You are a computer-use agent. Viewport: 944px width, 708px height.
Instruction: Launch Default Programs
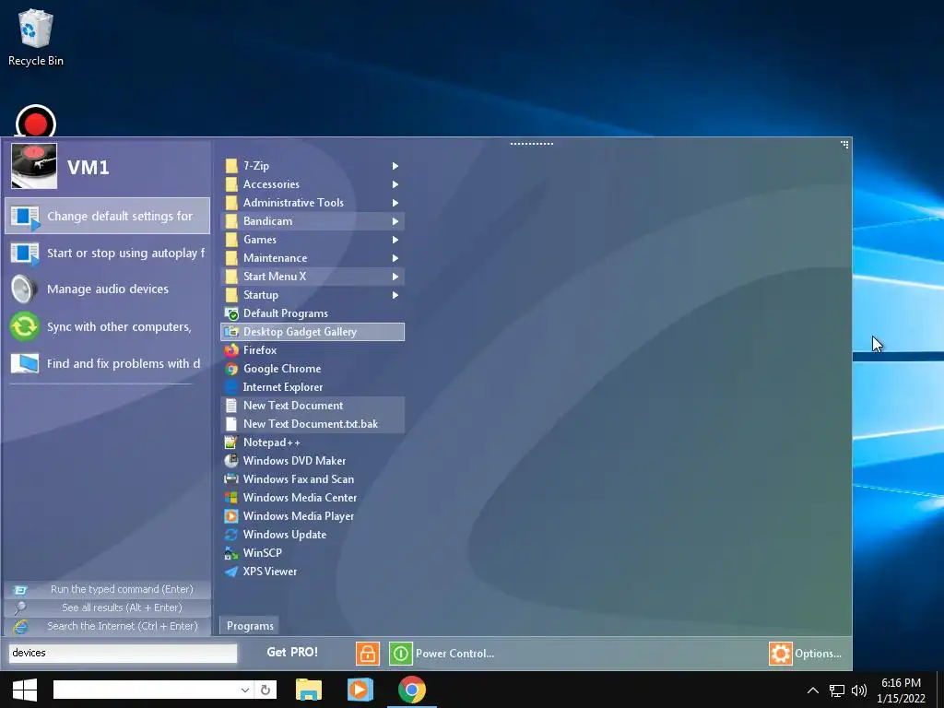tap(312, 313)
